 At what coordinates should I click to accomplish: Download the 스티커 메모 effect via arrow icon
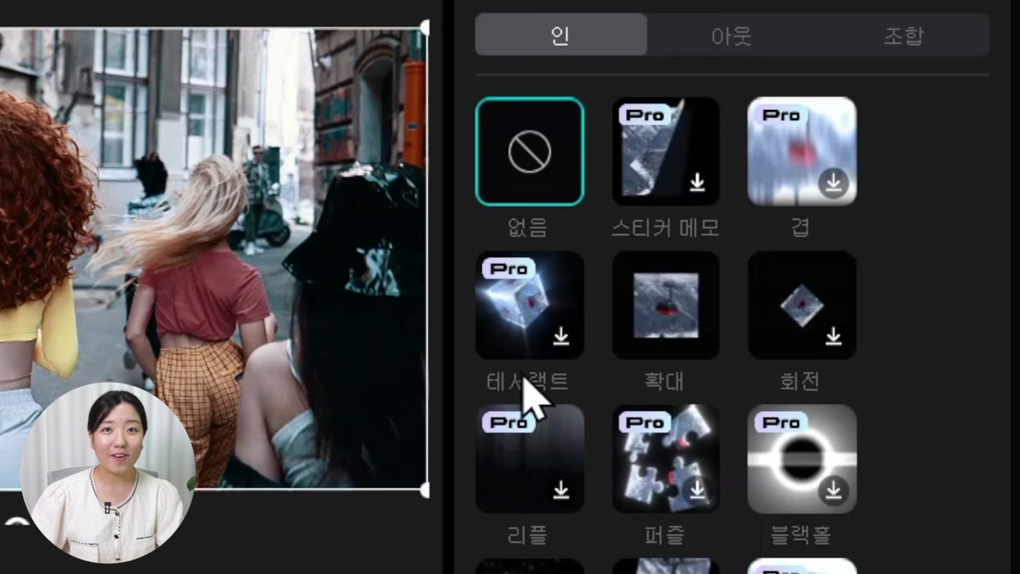[x=697, y=182]
